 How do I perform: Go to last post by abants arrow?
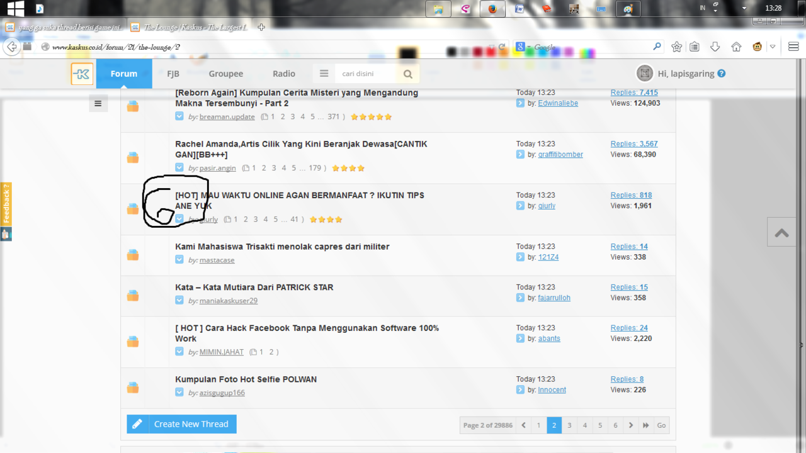tap(520, 338)
